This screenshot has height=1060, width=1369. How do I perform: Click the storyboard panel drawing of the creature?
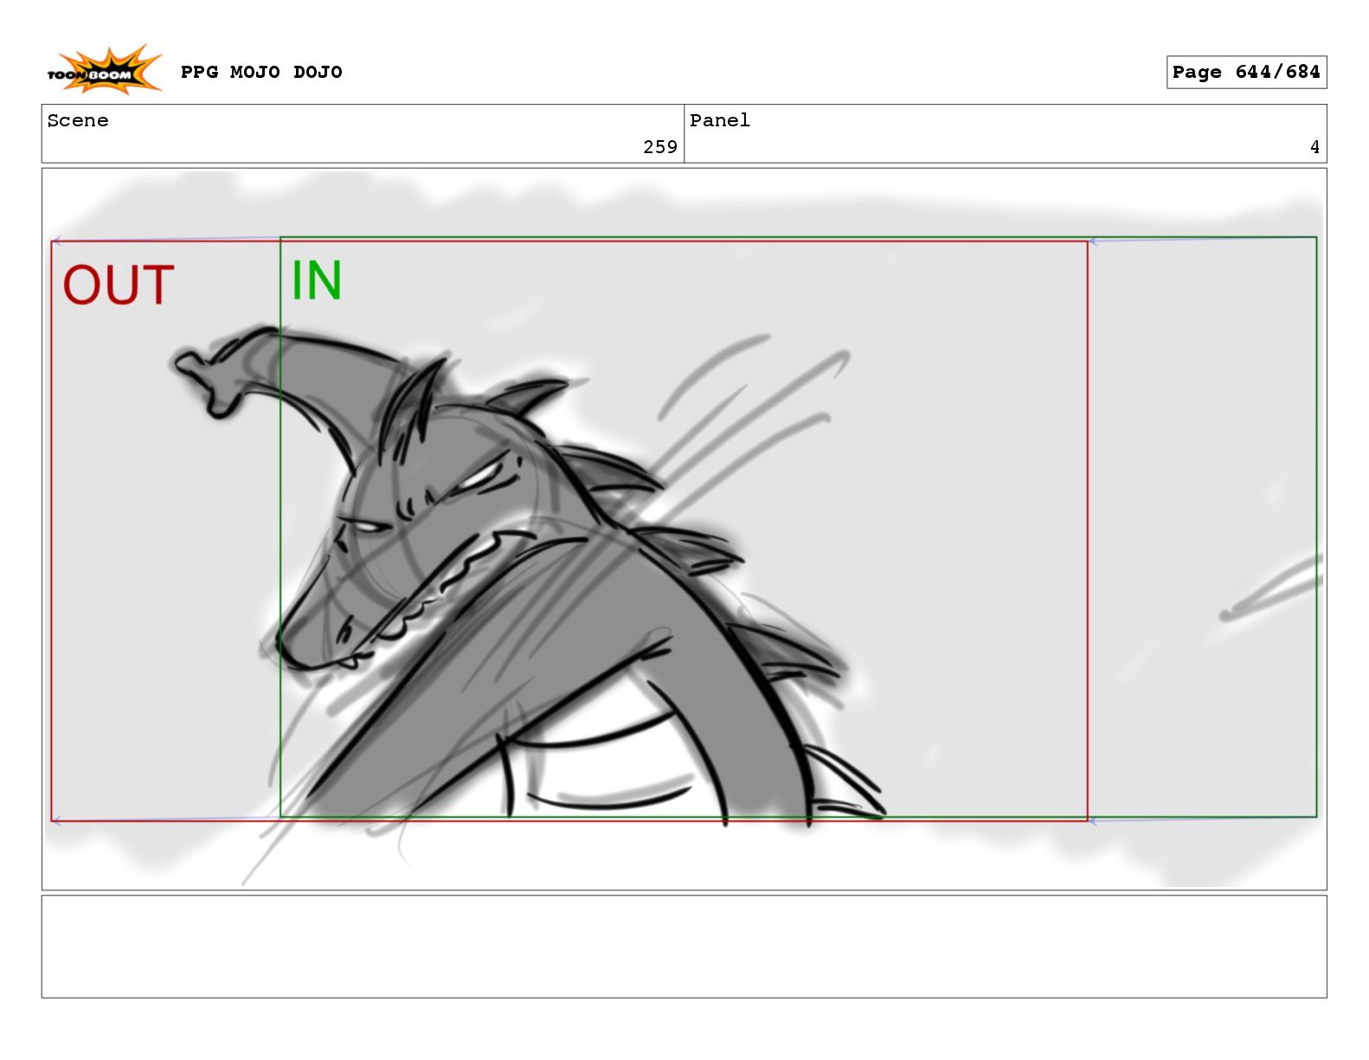click(x=684, y=529)
